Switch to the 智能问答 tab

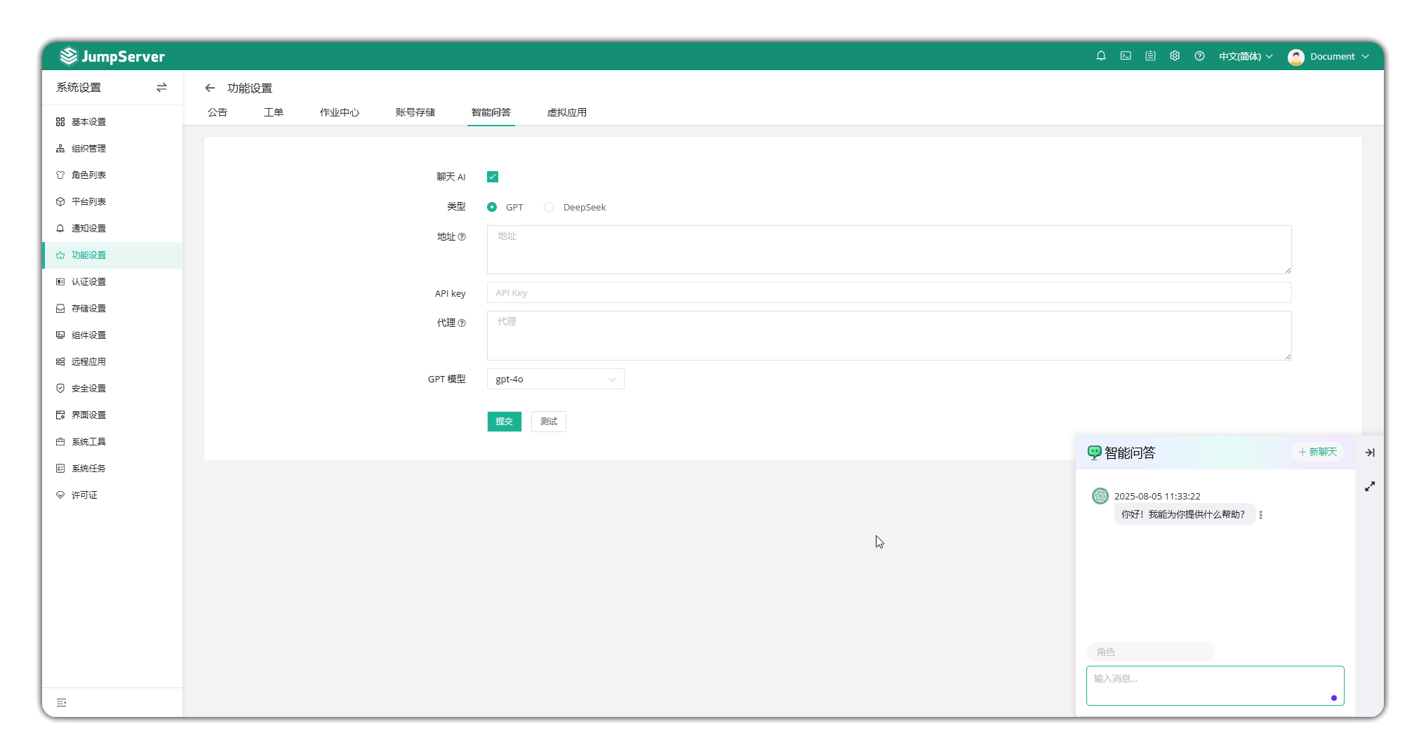tap(491, 112)
